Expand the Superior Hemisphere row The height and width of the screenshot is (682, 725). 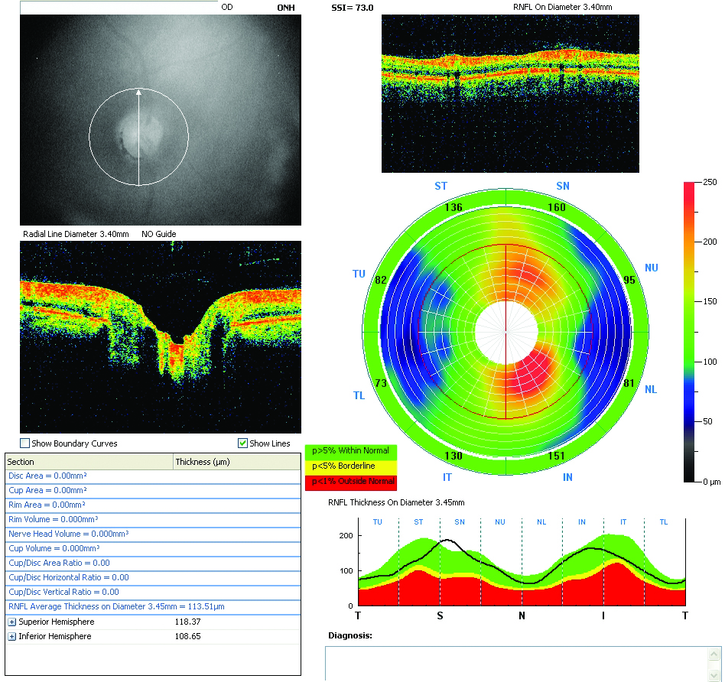tap(12, 622)
